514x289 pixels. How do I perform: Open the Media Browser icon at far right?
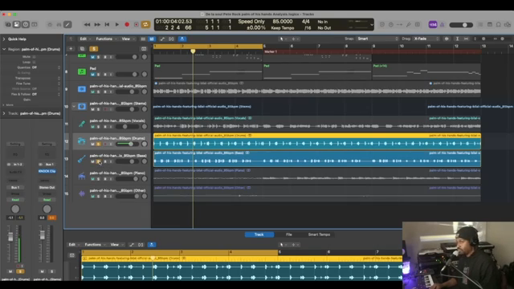[x=508, y=25]
